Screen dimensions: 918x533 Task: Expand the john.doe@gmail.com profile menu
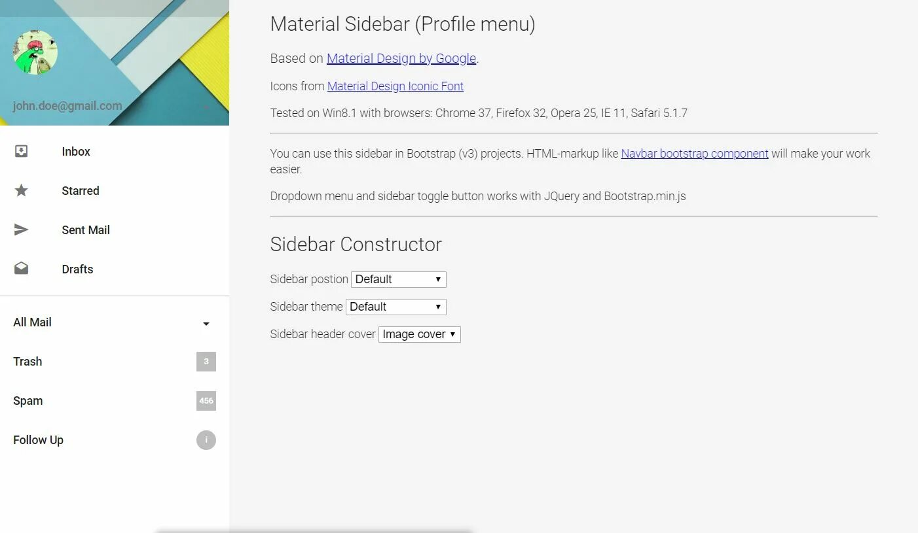115,106
